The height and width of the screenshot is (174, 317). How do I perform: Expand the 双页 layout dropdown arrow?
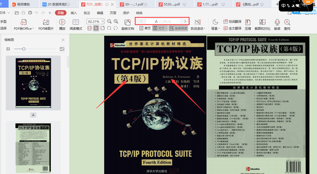click(x=166, y=28)
